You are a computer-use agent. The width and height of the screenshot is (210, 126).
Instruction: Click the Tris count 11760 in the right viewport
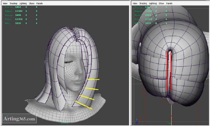[x=149, y=19]
